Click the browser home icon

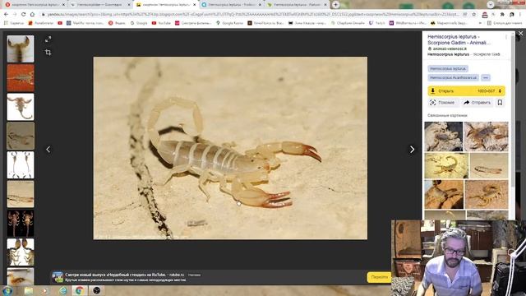coord(32,15)
